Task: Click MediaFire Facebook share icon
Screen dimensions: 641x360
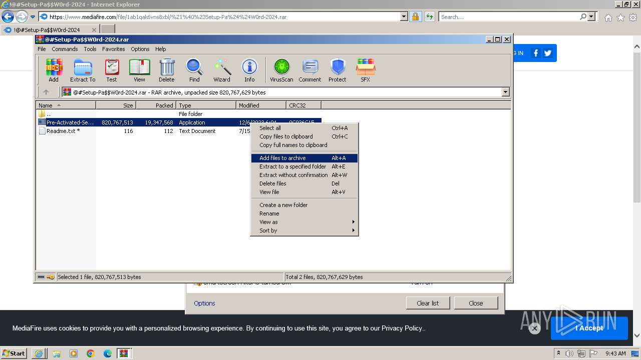Action: pos(536,53)
